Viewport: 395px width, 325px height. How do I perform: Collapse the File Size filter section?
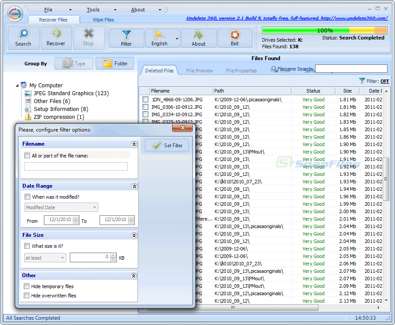pyautogui.click(x=134, y=236)
